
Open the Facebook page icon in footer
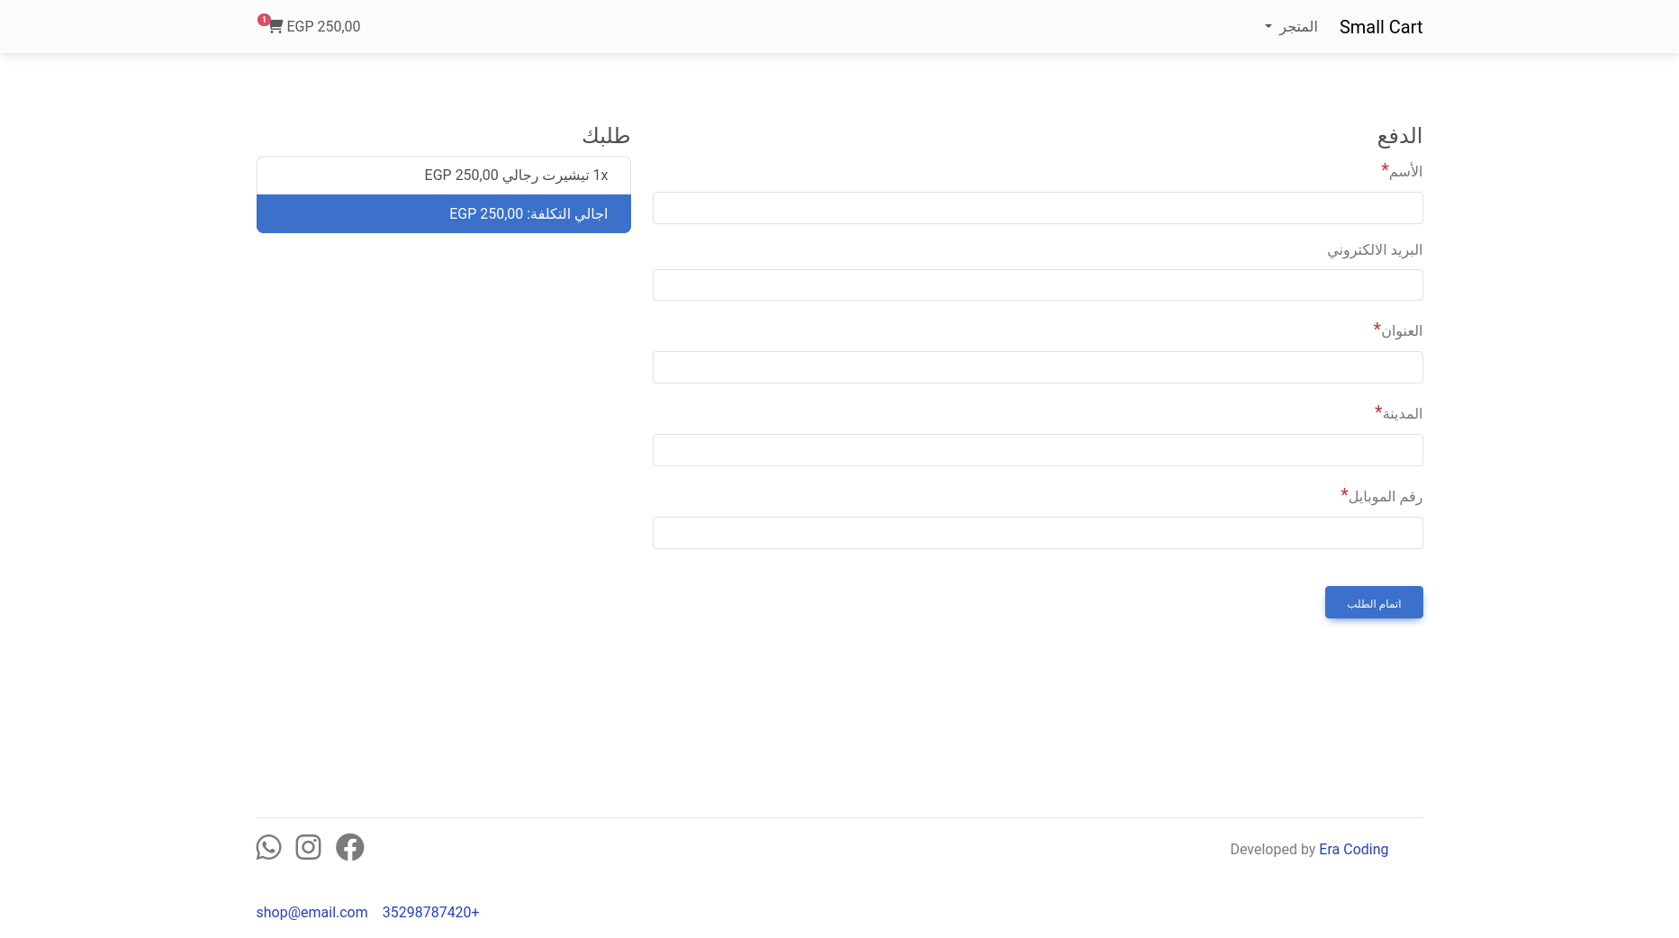(349, 847)
